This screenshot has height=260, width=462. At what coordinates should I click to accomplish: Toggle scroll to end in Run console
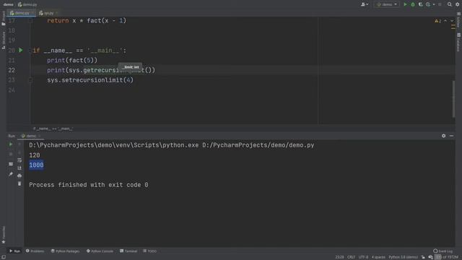19,168
